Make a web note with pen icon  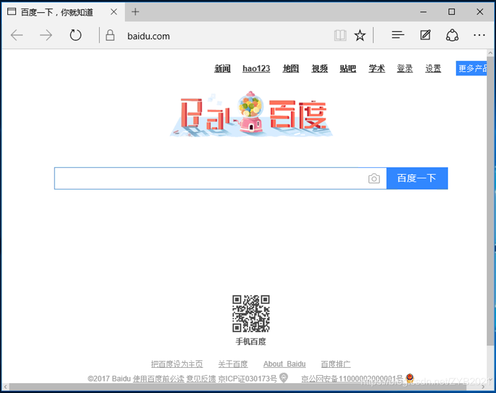425,35
